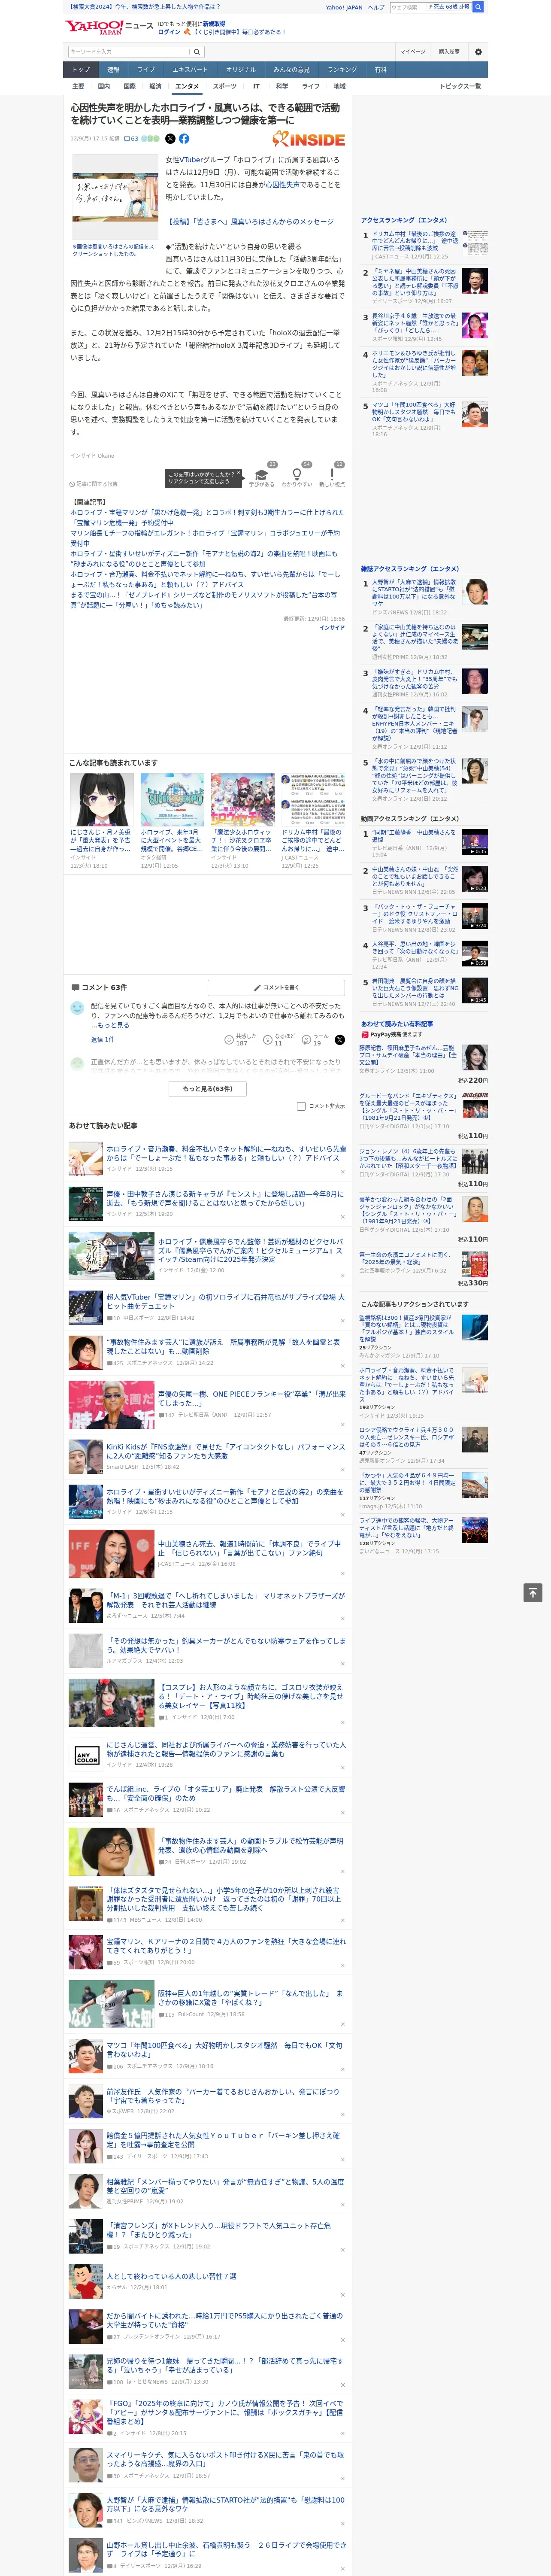Select the 経済 category tab
Viewport: 551px width, 2576px height.
[155, 86]
